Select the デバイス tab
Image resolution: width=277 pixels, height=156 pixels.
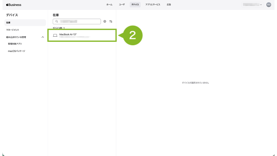[135, 5]
